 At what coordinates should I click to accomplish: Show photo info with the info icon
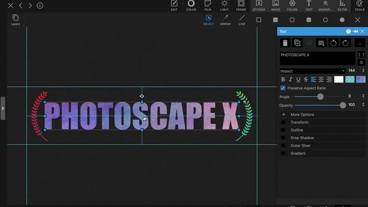pyautogui.click(x=40, y=5)
